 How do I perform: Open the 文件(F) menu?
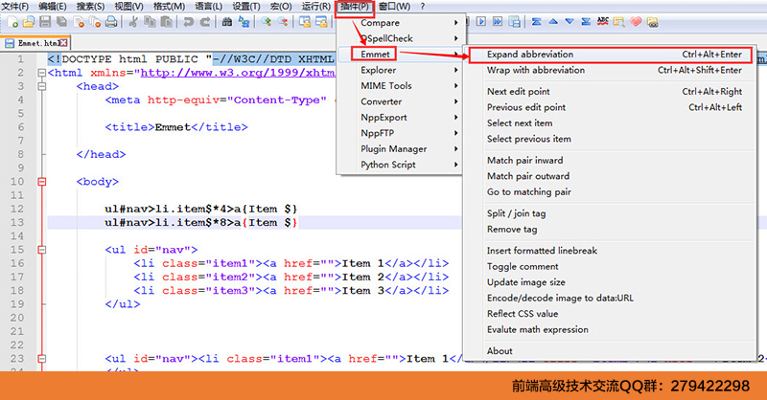click(x=15, y=7)
